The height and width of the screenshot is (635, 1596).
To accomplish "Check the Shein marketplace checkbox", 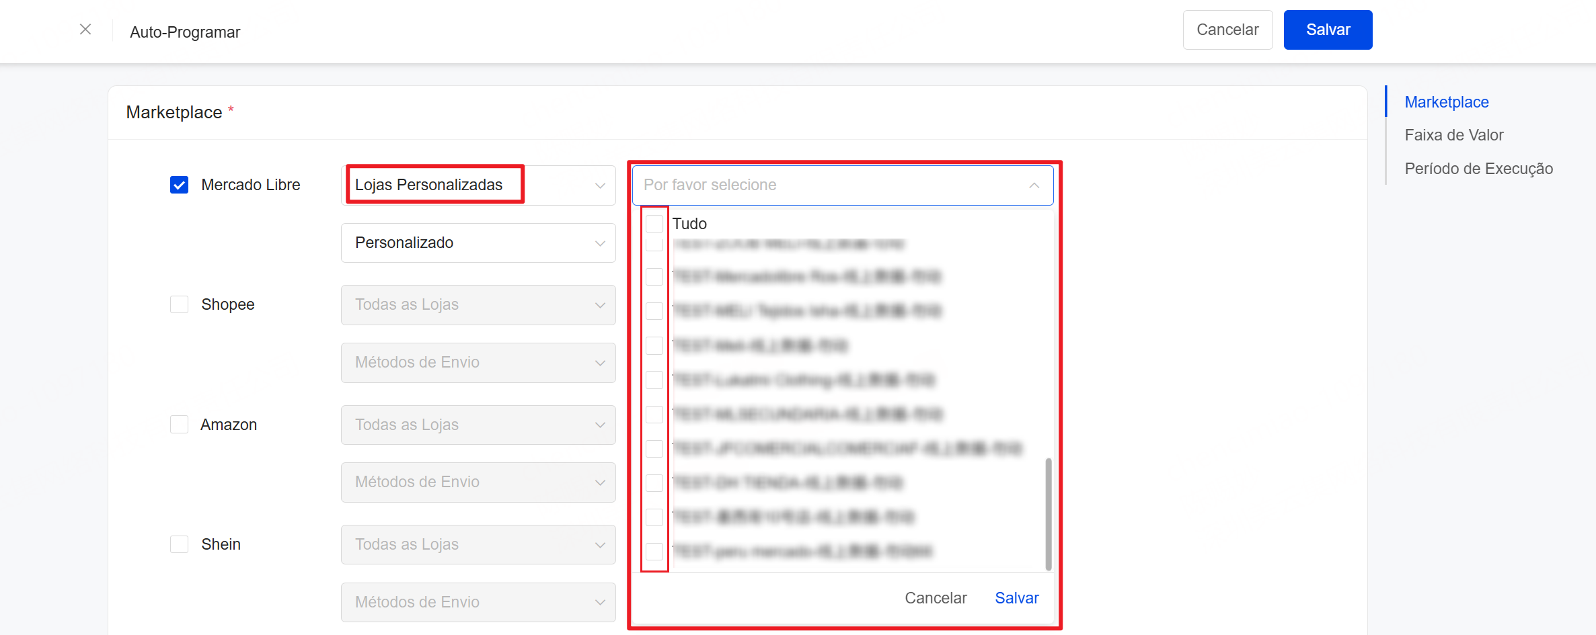I will coord(179,544).
